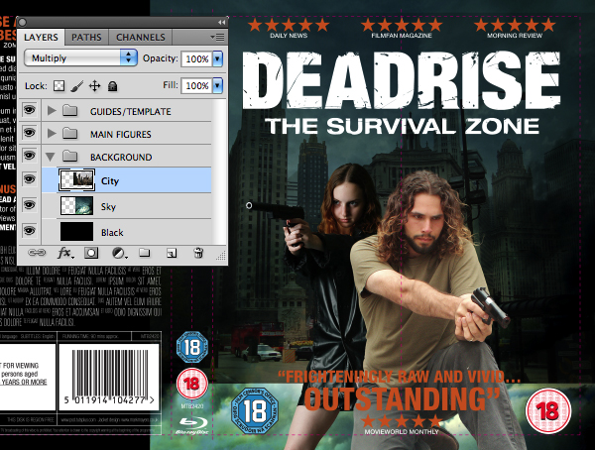Screen dimensions: 595x450
Task: Click the MOVIEWORLD MONTHLY label
Action: point(402,432)
